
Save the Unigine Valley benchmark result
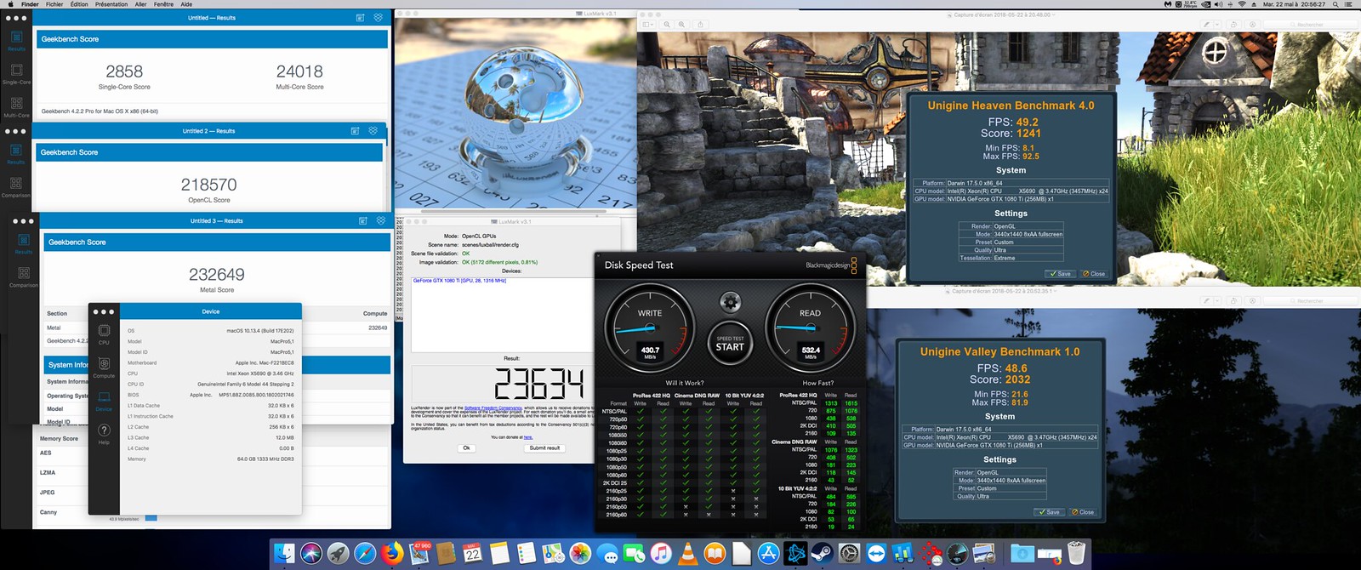[1048, 512]
